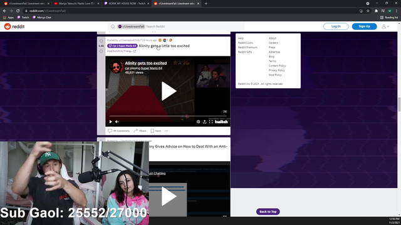Bookmark this page with the star icon
The height and width of the screenshot is (225, 401).
tap(368, 11)
